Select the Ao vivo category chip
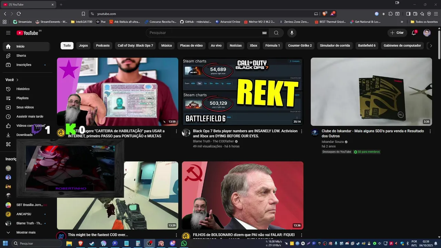The width and height of the screenshot is (441, 248). click(216, 45)
